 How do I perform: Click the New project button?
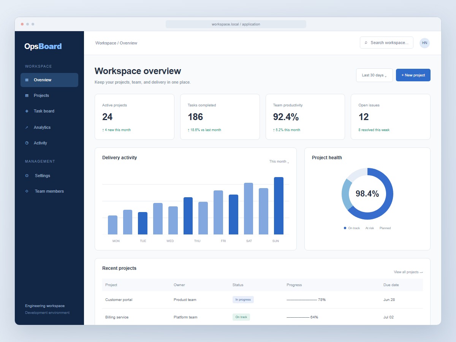point(413,75)
